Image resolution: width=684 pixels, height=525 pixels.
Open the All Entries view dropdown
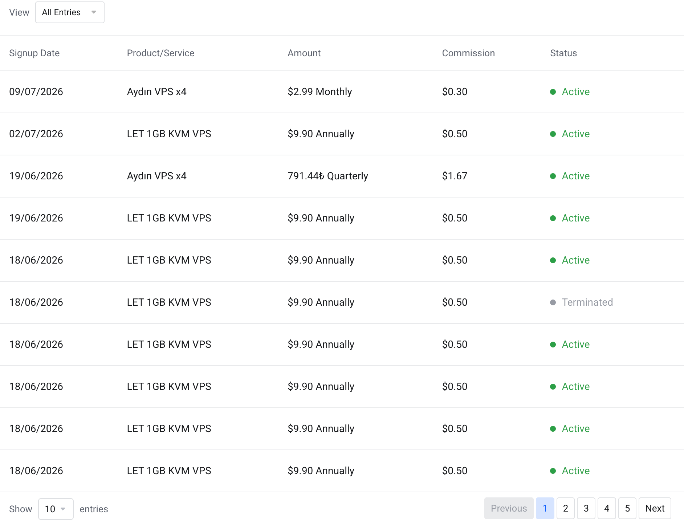point(70,12)
